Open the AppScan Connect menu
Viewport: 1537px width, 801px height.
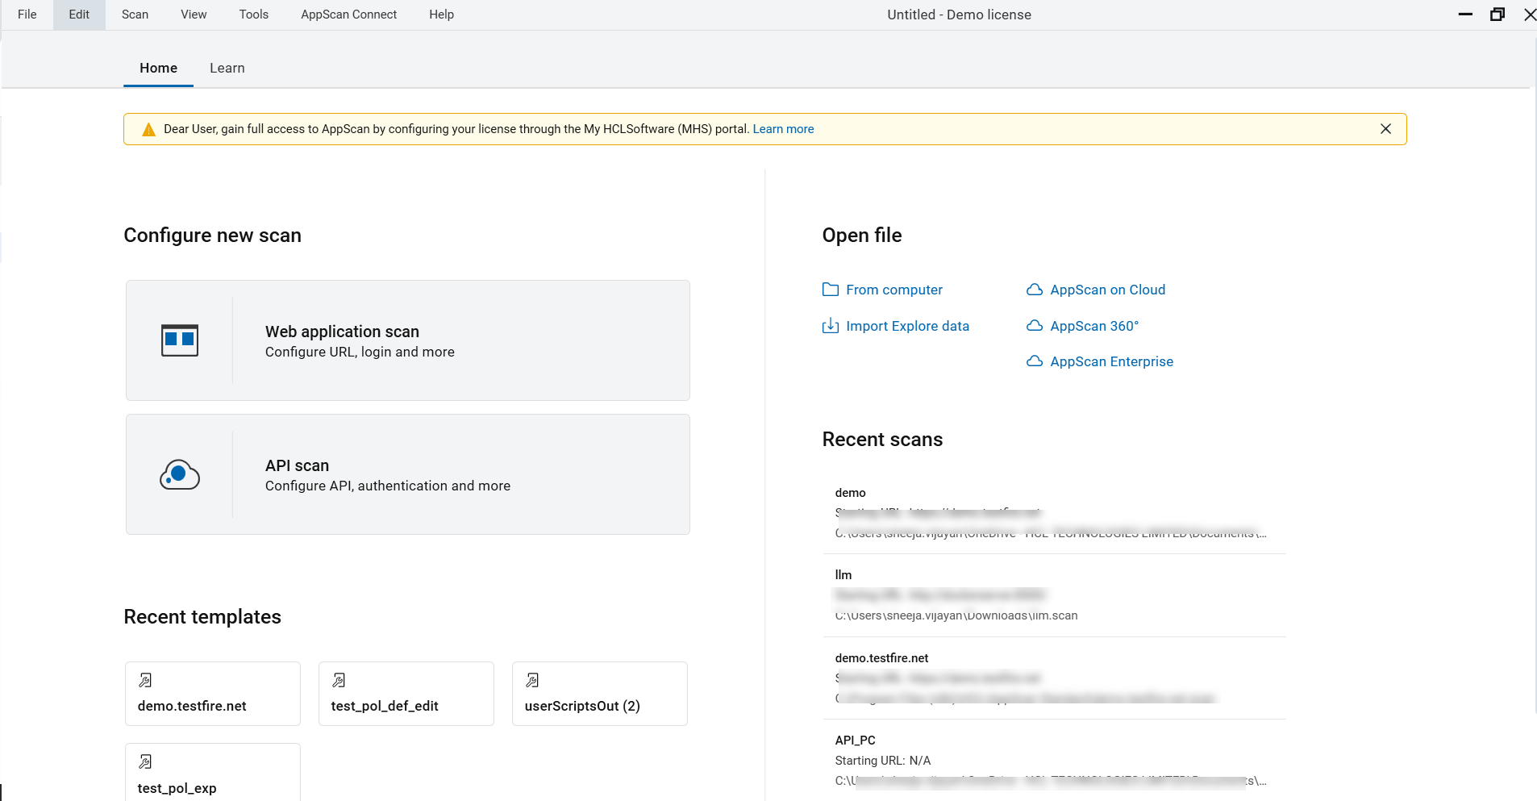pos(348,15)
